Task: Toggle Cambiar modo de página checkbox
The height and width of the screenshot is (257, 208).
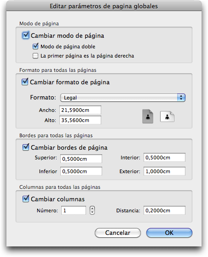Action: pyautogui.click(x=26, y=35)
